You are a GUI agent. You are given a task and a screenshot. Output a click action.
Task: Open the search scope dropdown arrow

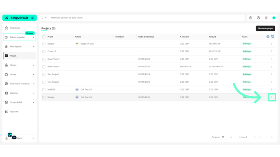point(45,18)
